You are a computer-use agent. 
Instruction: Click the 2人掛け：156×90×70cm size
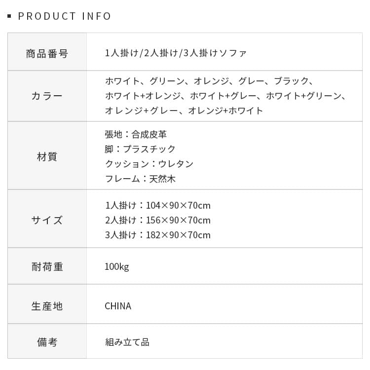click(157, 220)
